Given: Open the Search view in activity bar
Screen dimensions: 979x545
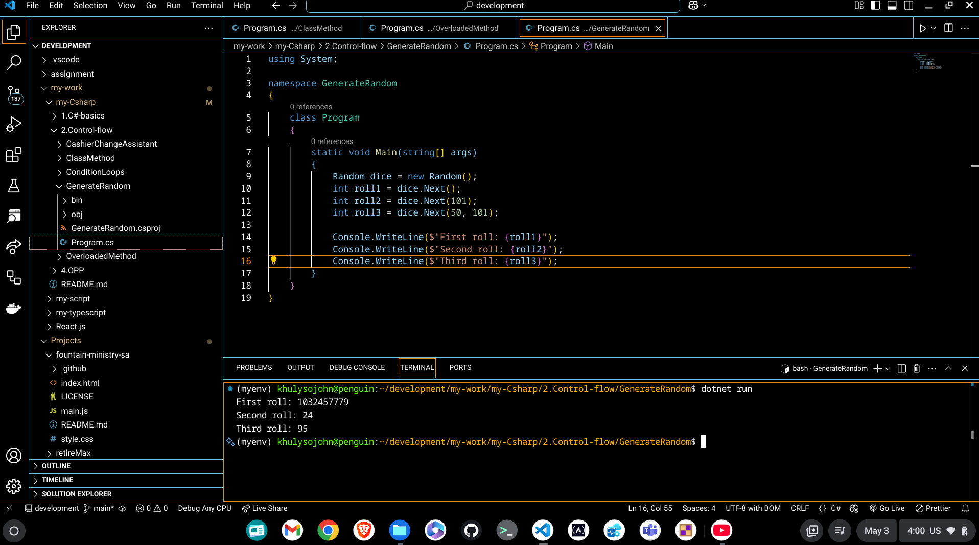Looking at the screenshot, I should tap(14, 63).
